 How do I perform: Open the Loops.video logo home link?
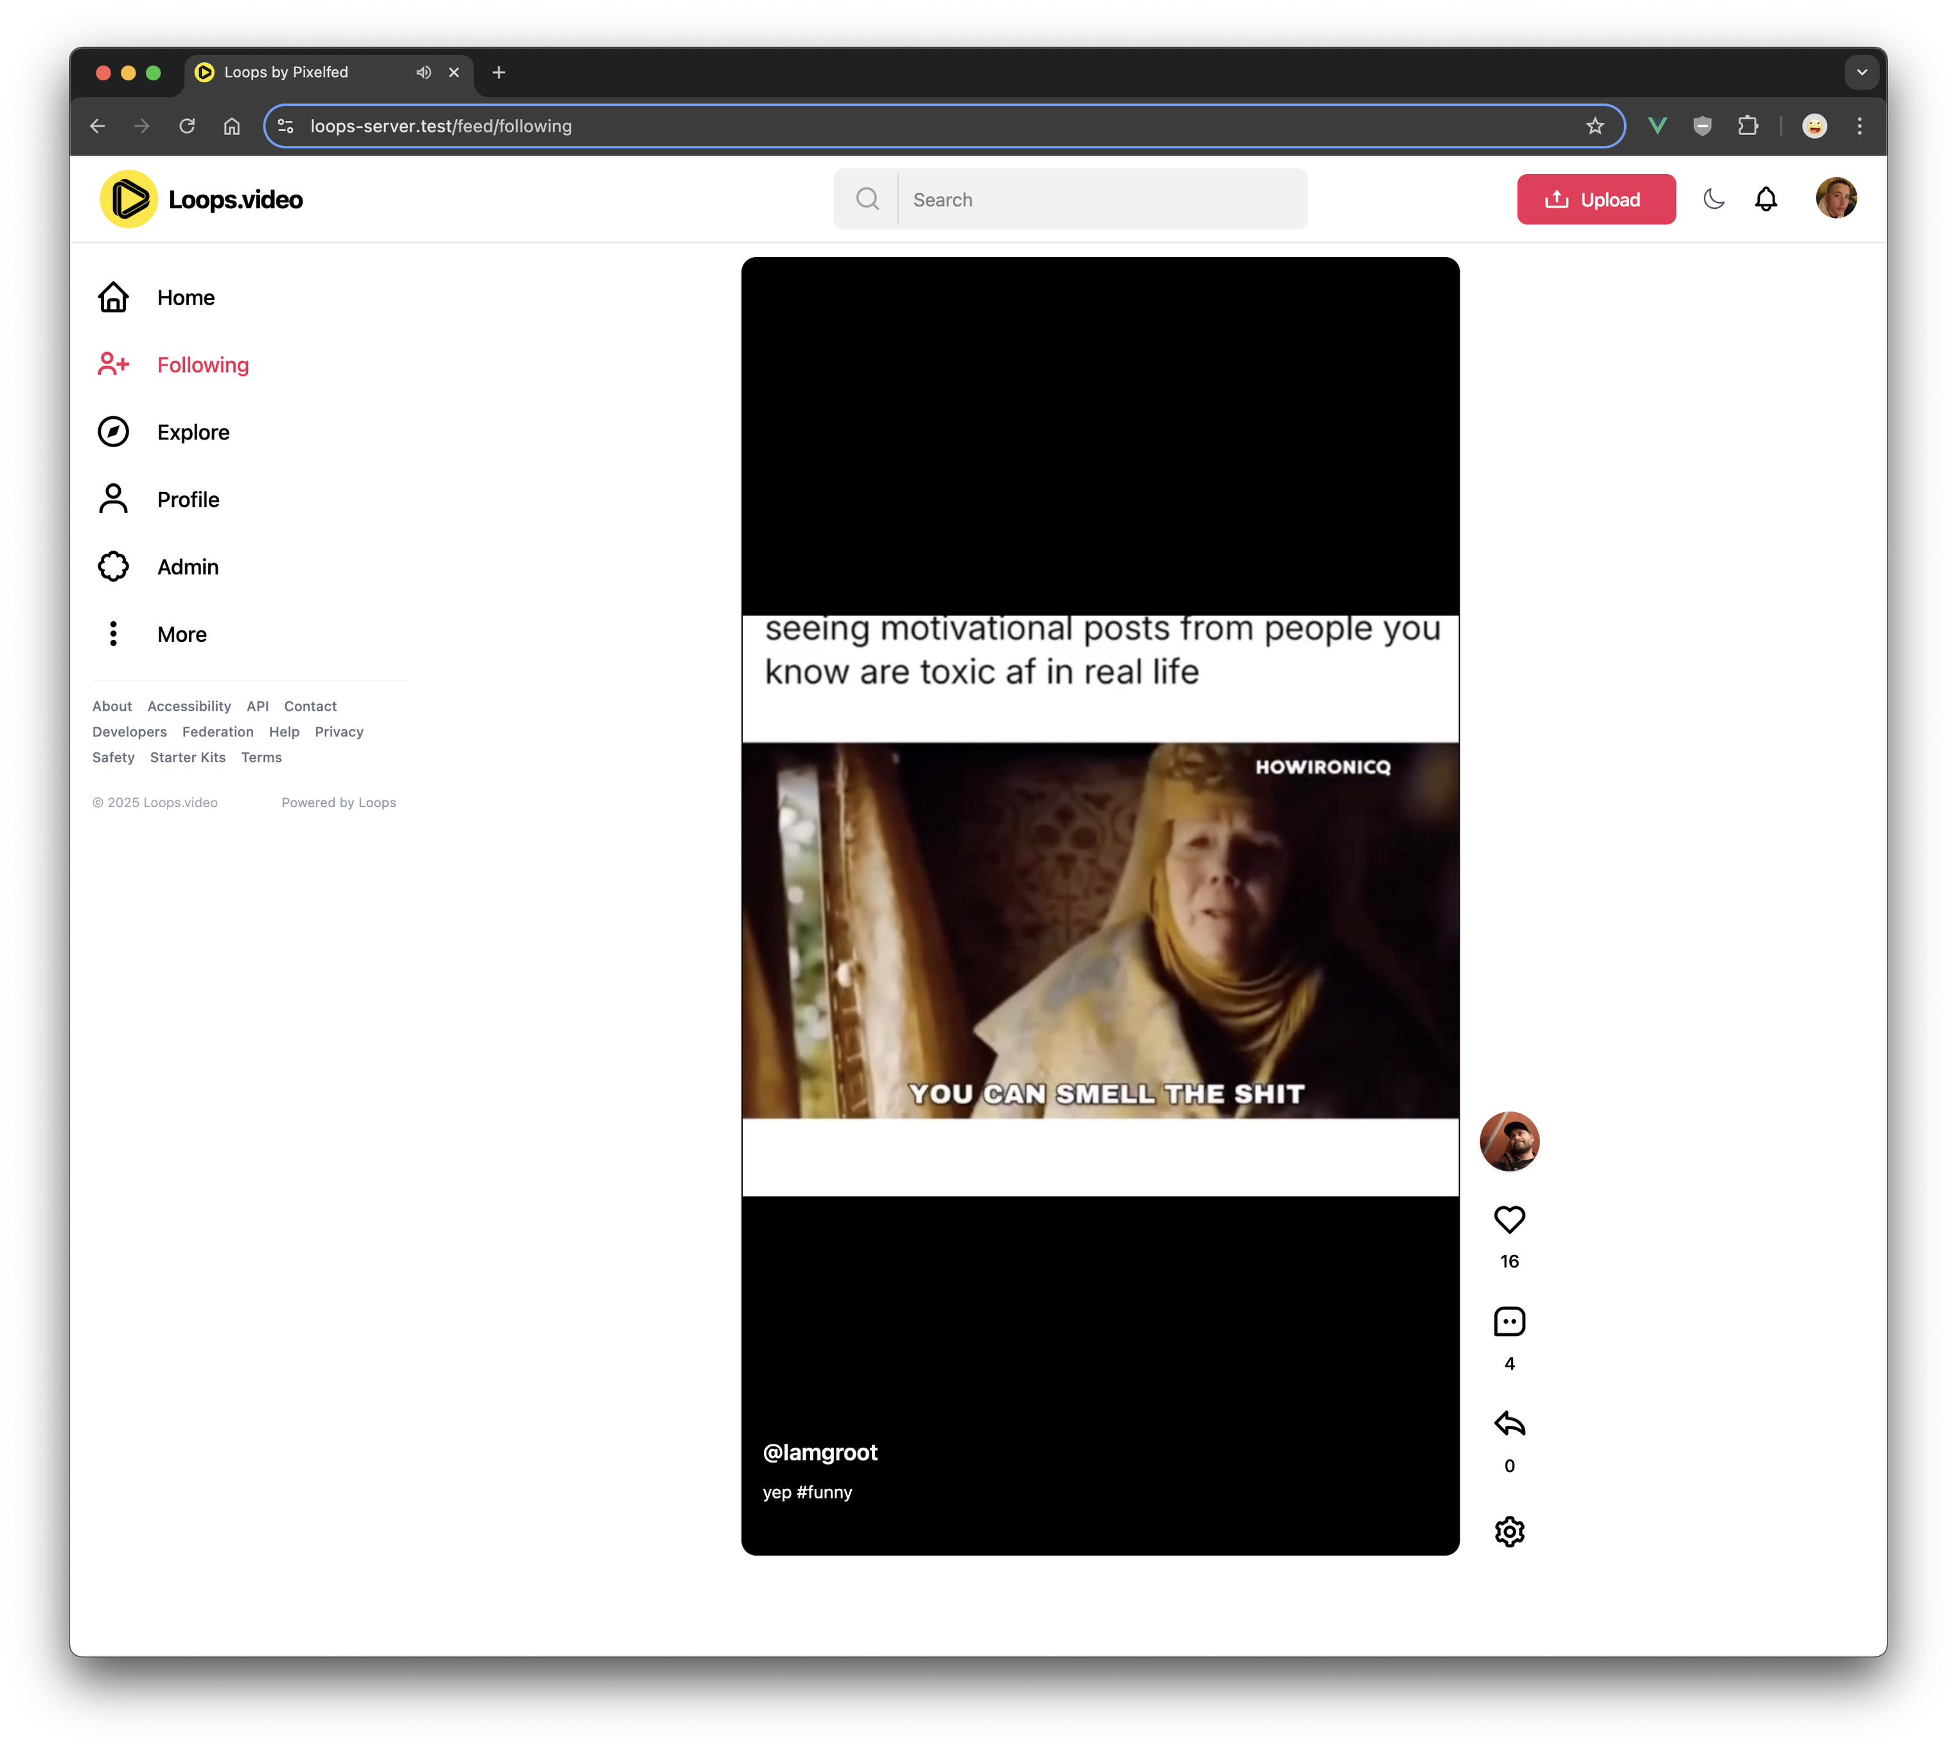pyautogui.click(x=202, y=199)
